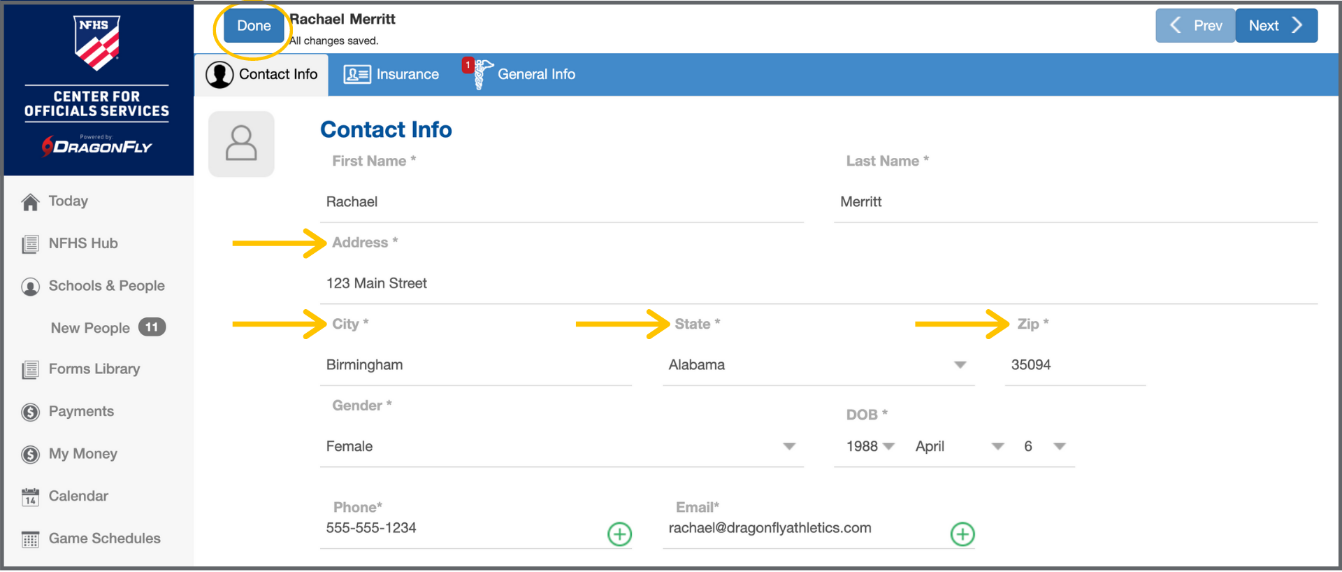
Task: Open New People in sidebar
Action: click(90, 328)
